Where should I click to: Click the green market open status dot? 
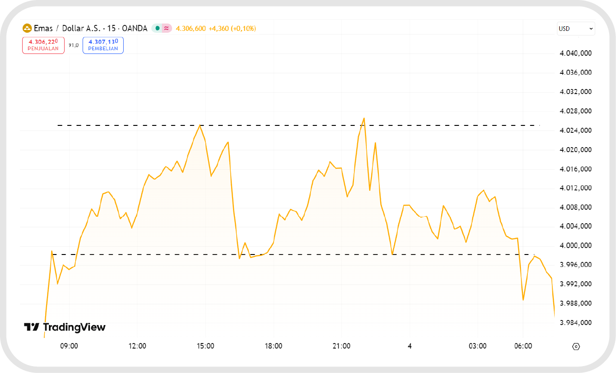tap(157, 29)
